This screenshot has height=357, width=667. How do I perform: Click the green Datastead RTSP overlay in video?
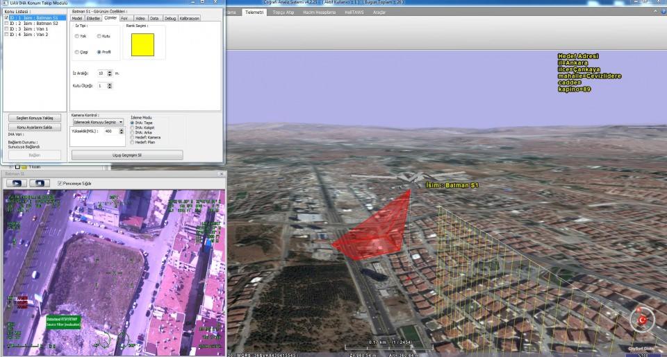pyautogui.click(x=63, y=322)
